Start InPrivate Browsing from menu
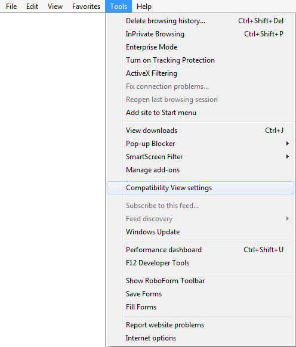 tap(201, 34)
